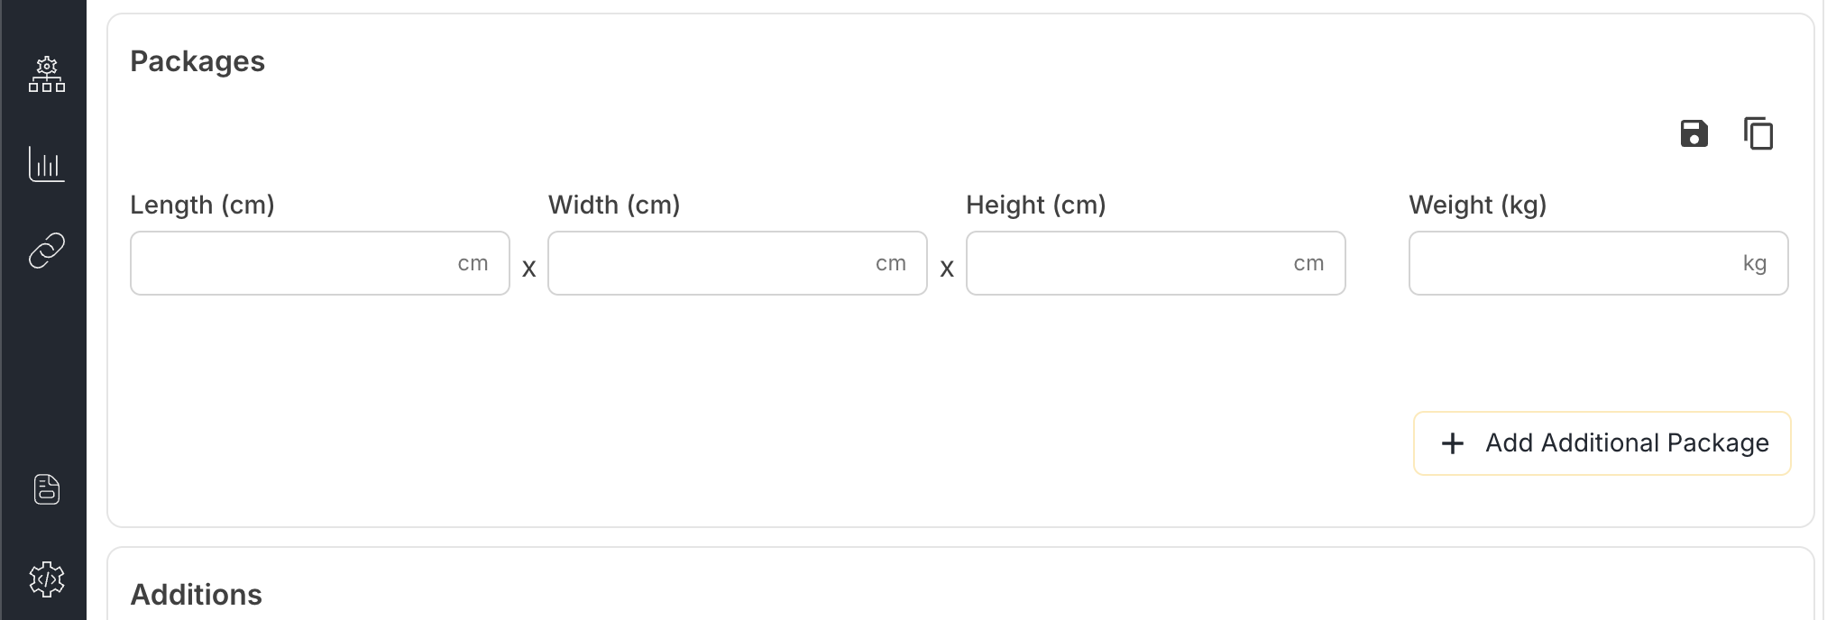This screenshot has width=1827, height=620.
Task: Save the package with floppy disk icon
Action: click(x=1694, y=133)
